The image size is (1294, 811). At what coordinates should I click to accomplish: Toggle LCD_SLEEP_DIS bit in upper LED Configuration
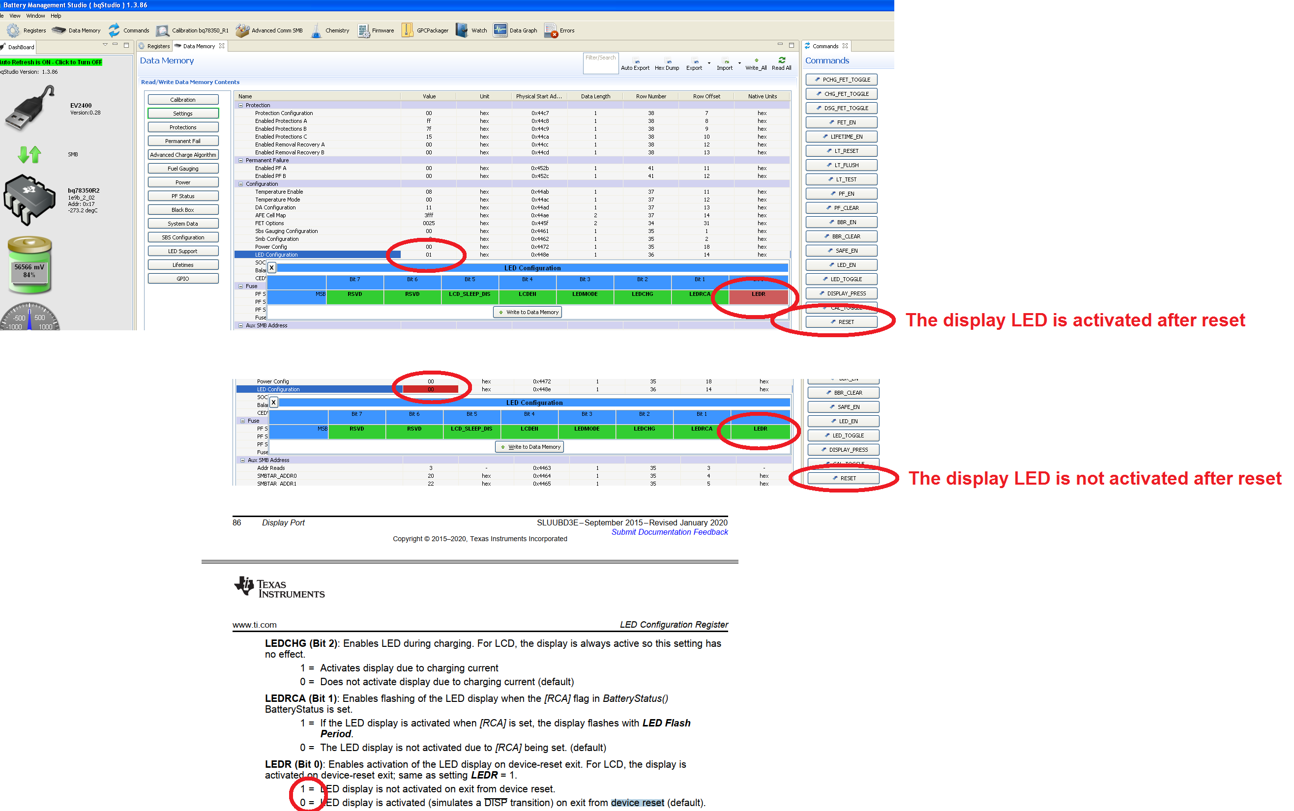click(x=470, y=297)
